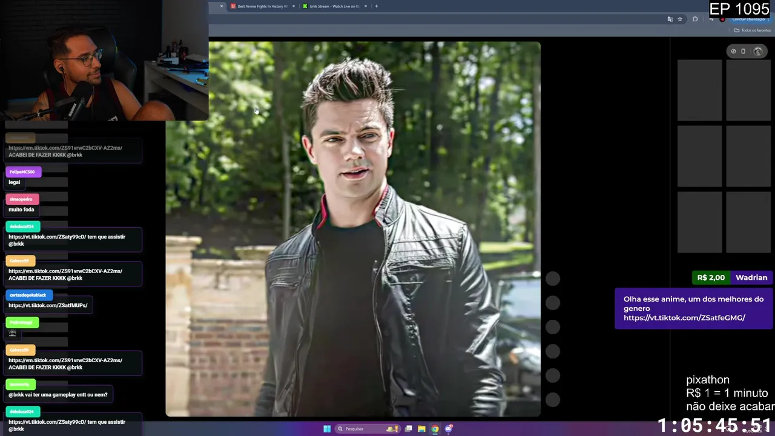
Task: Open the Chrome profile avatar
Action: pyautogui.click(x=722, y=19)
